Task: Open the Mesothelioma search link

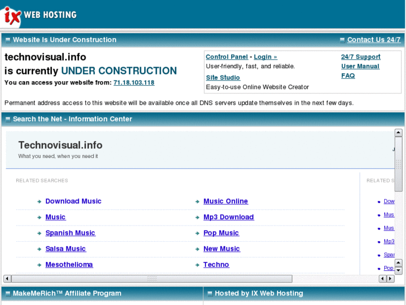Action: click(69, 265)
